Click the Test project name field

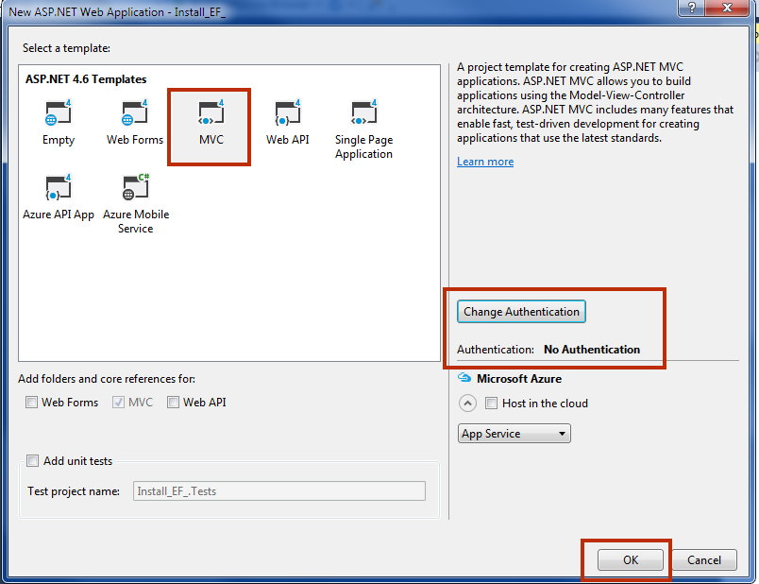[x=279, y=491]
